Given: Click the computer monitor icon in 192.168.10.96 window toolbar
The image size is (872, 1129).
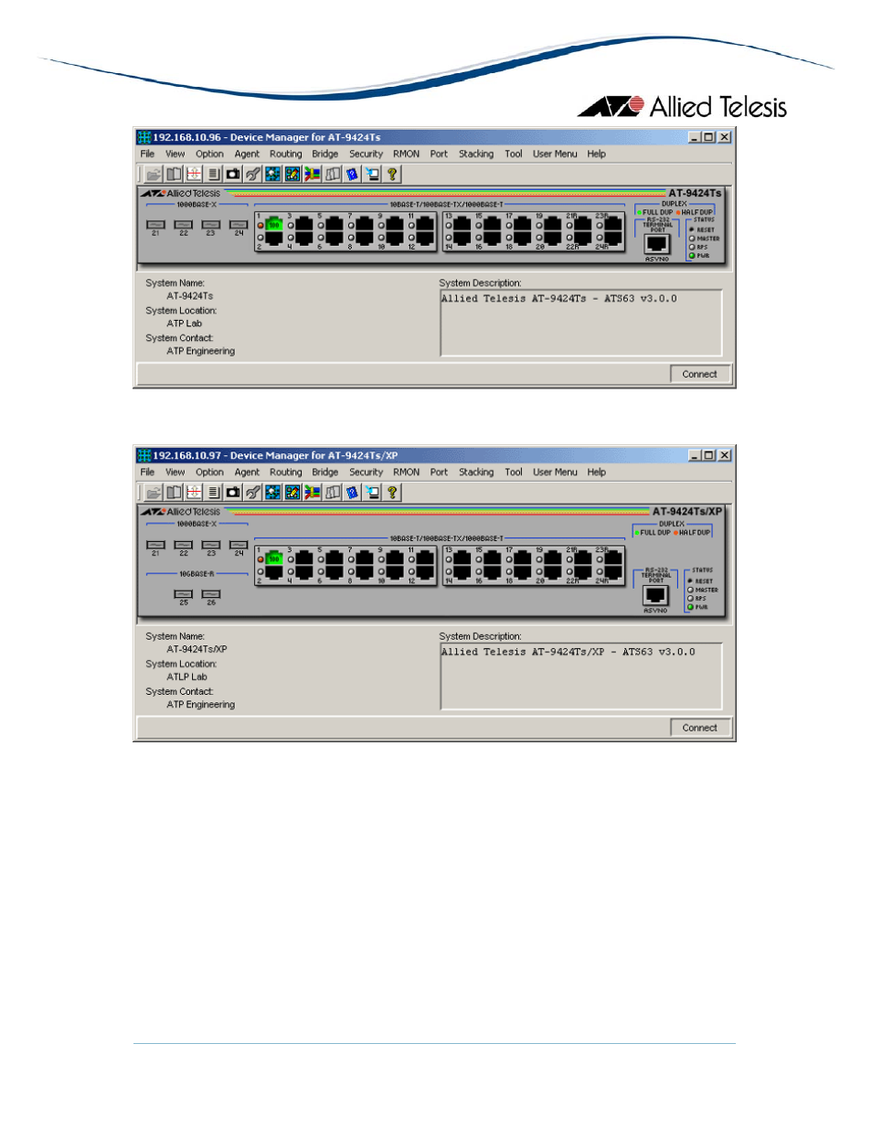Looking at the screenshot, I should coord(372,174).
